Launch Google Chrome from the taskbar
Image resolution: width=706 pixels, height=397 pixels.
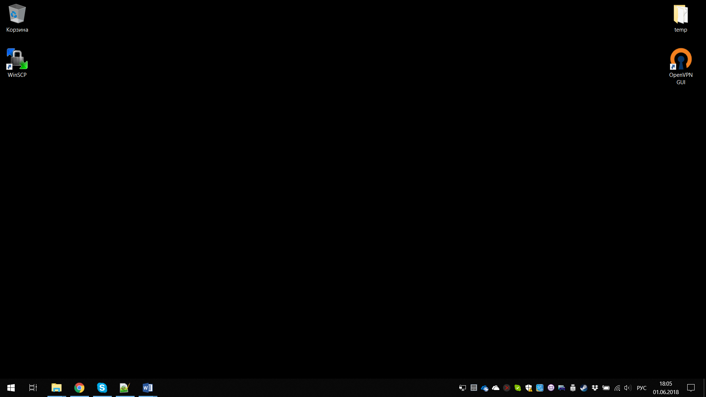[79, 388]
